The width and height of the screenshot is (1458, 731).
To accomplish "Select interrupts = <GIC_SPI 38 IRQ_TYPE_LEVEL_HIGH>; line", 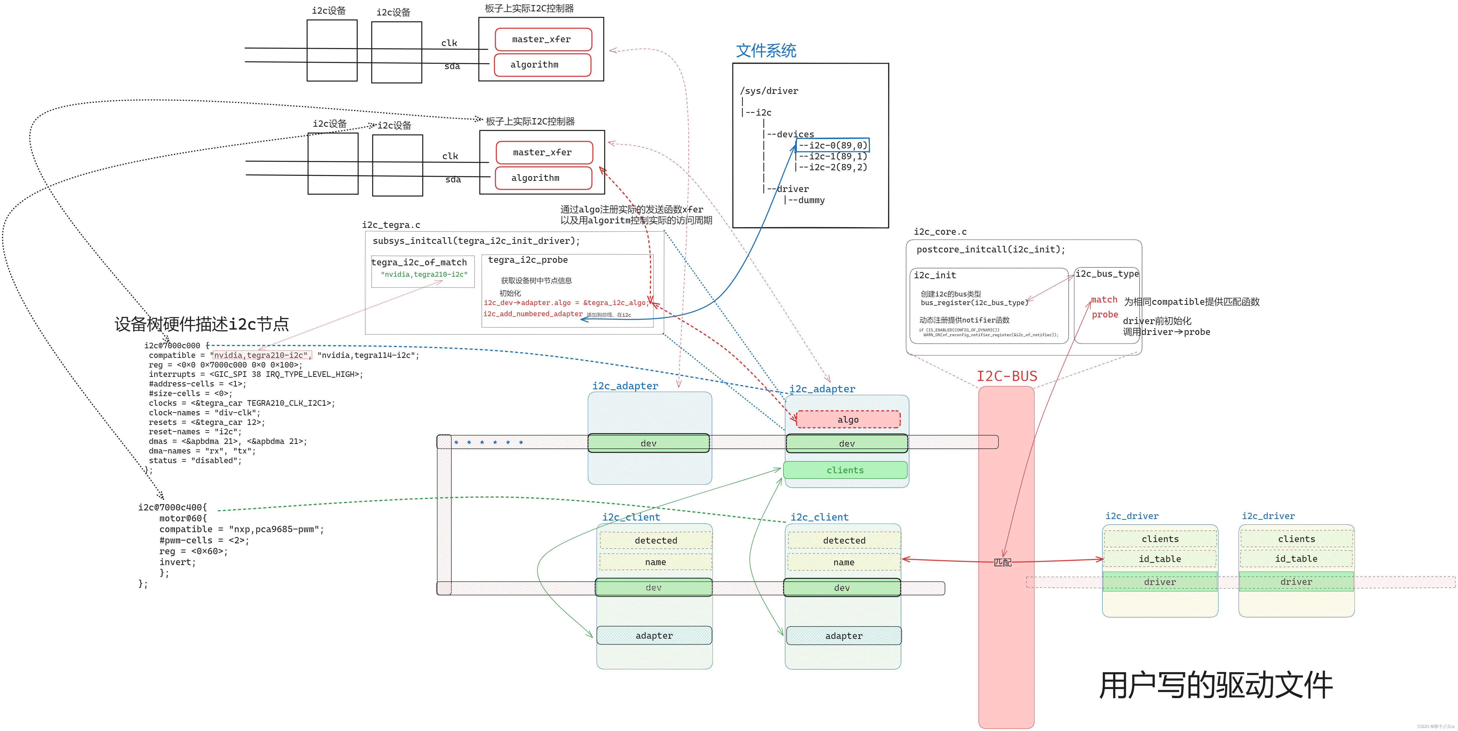I will 256,375.
